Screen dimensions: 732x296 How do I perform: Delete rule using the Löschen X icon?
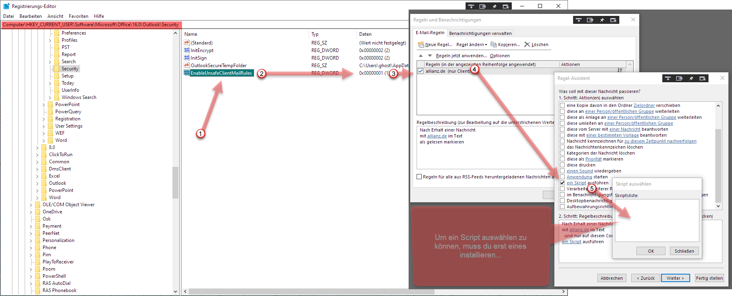click(527, 44)
